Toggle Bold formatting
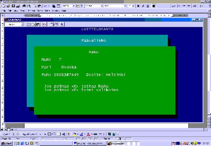 pos(138,6)
